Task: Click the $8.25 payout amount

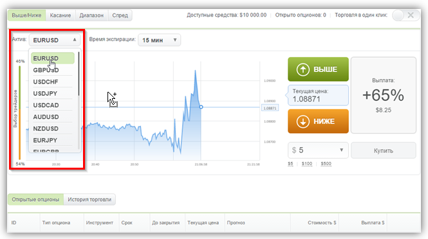Action: [383, 110]
